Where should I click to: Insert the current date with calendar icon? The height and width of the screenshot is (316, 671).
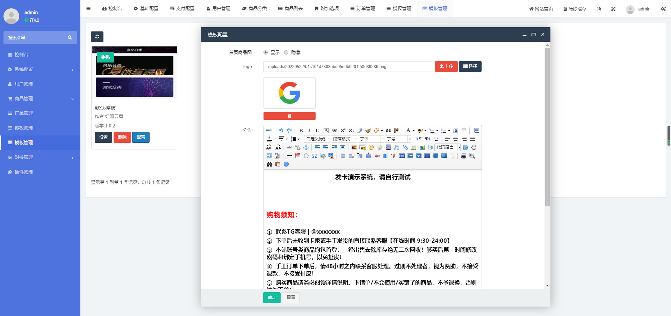coord(298,156)
